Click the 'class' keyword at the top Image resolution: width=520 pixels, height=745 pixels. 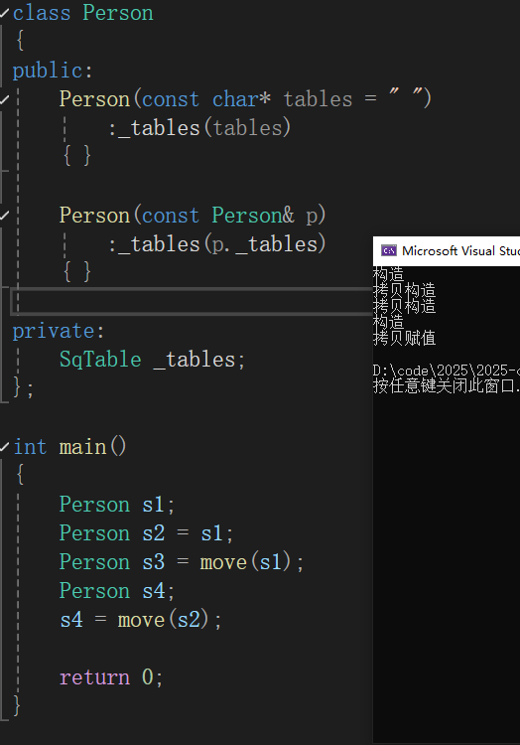(42, 13)
